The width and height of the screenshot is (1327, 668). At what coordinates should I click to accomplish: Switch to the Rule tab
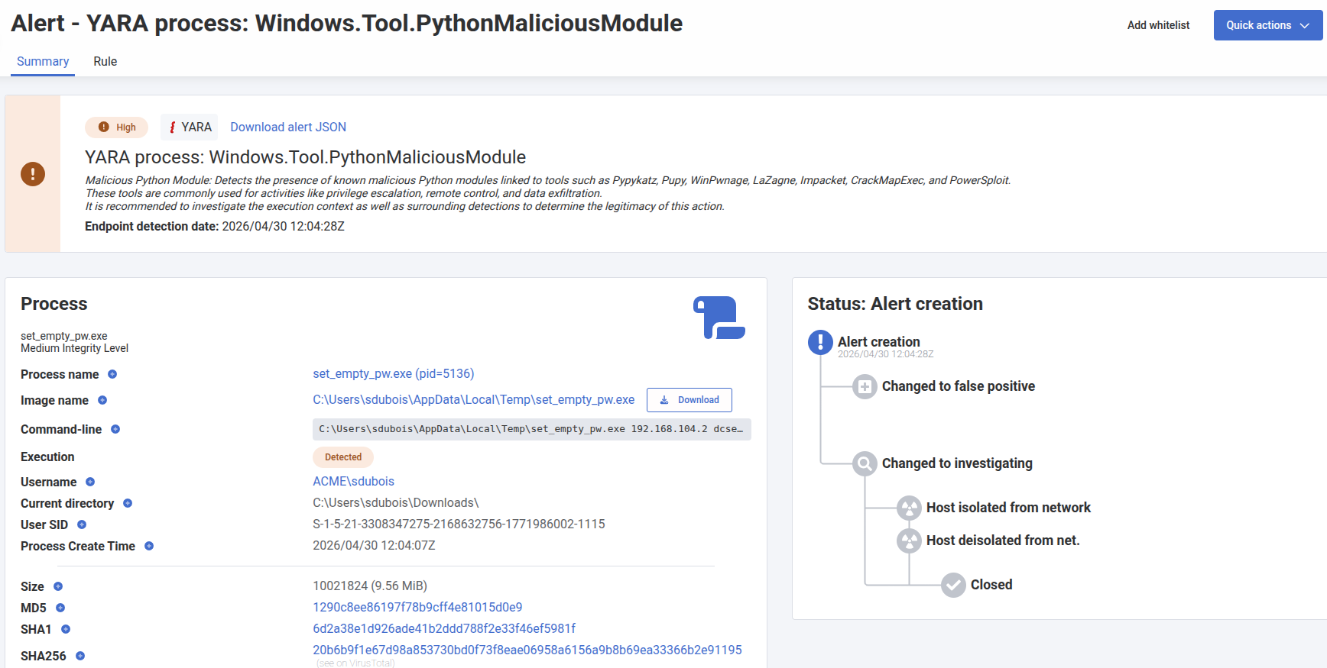[105, 62]
